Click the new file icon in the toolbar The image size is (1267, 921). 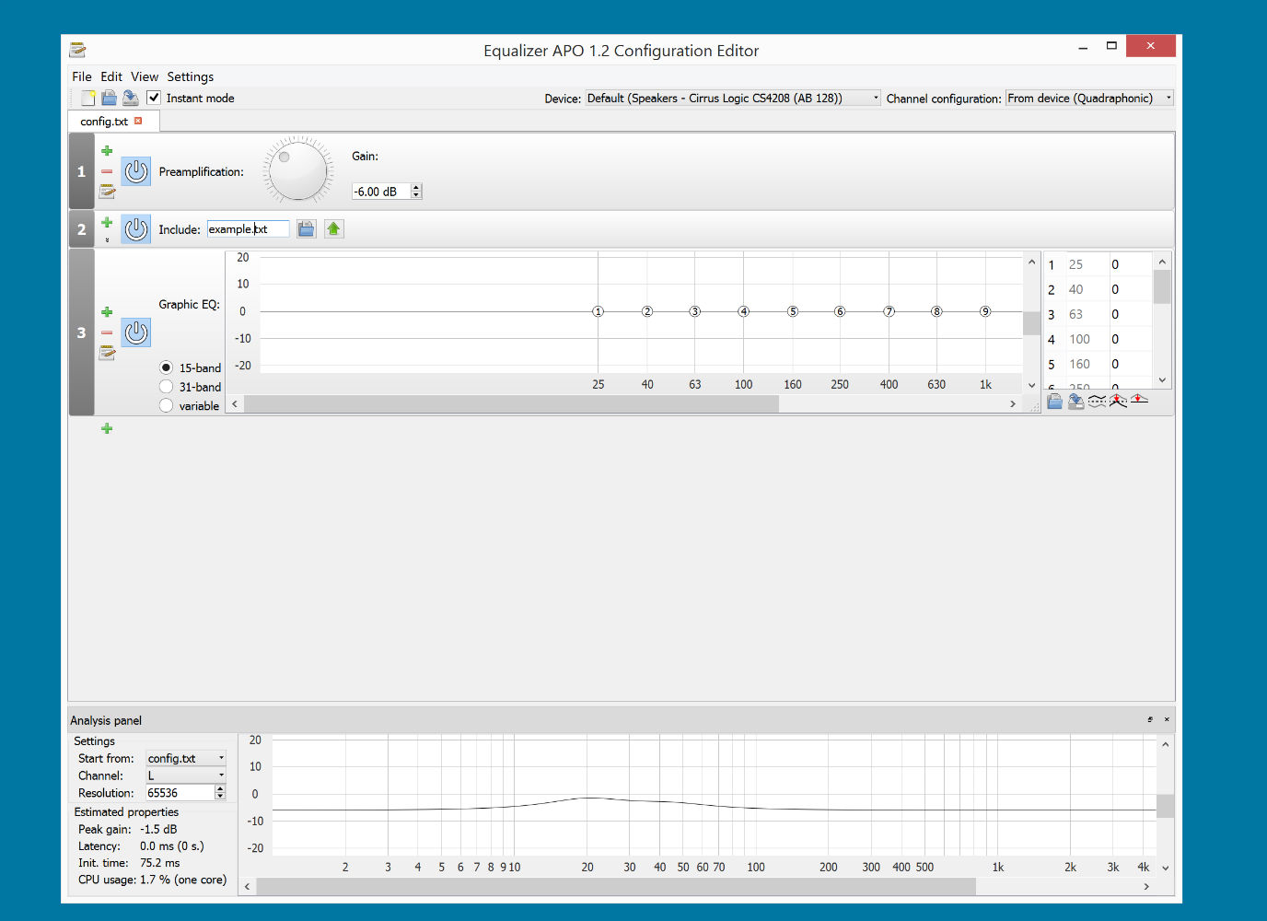88,98
